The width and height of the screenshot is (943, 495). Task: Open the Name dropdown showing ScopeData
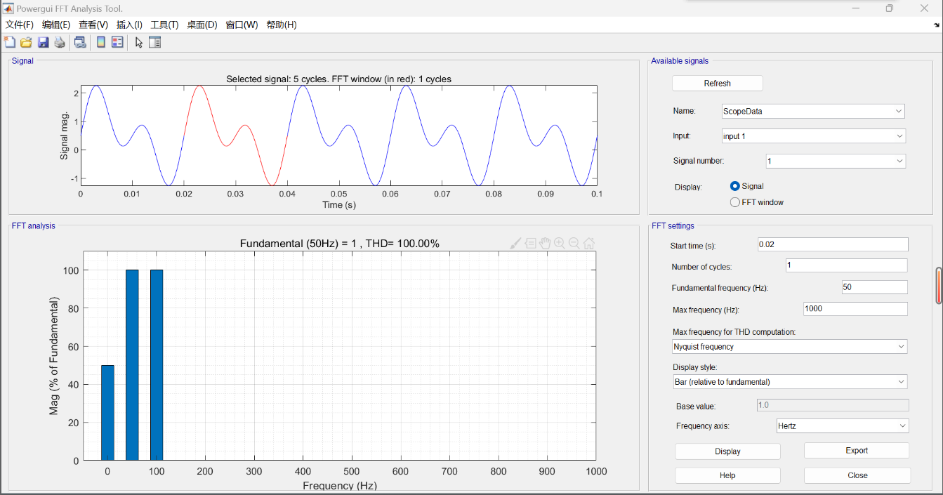813,111
